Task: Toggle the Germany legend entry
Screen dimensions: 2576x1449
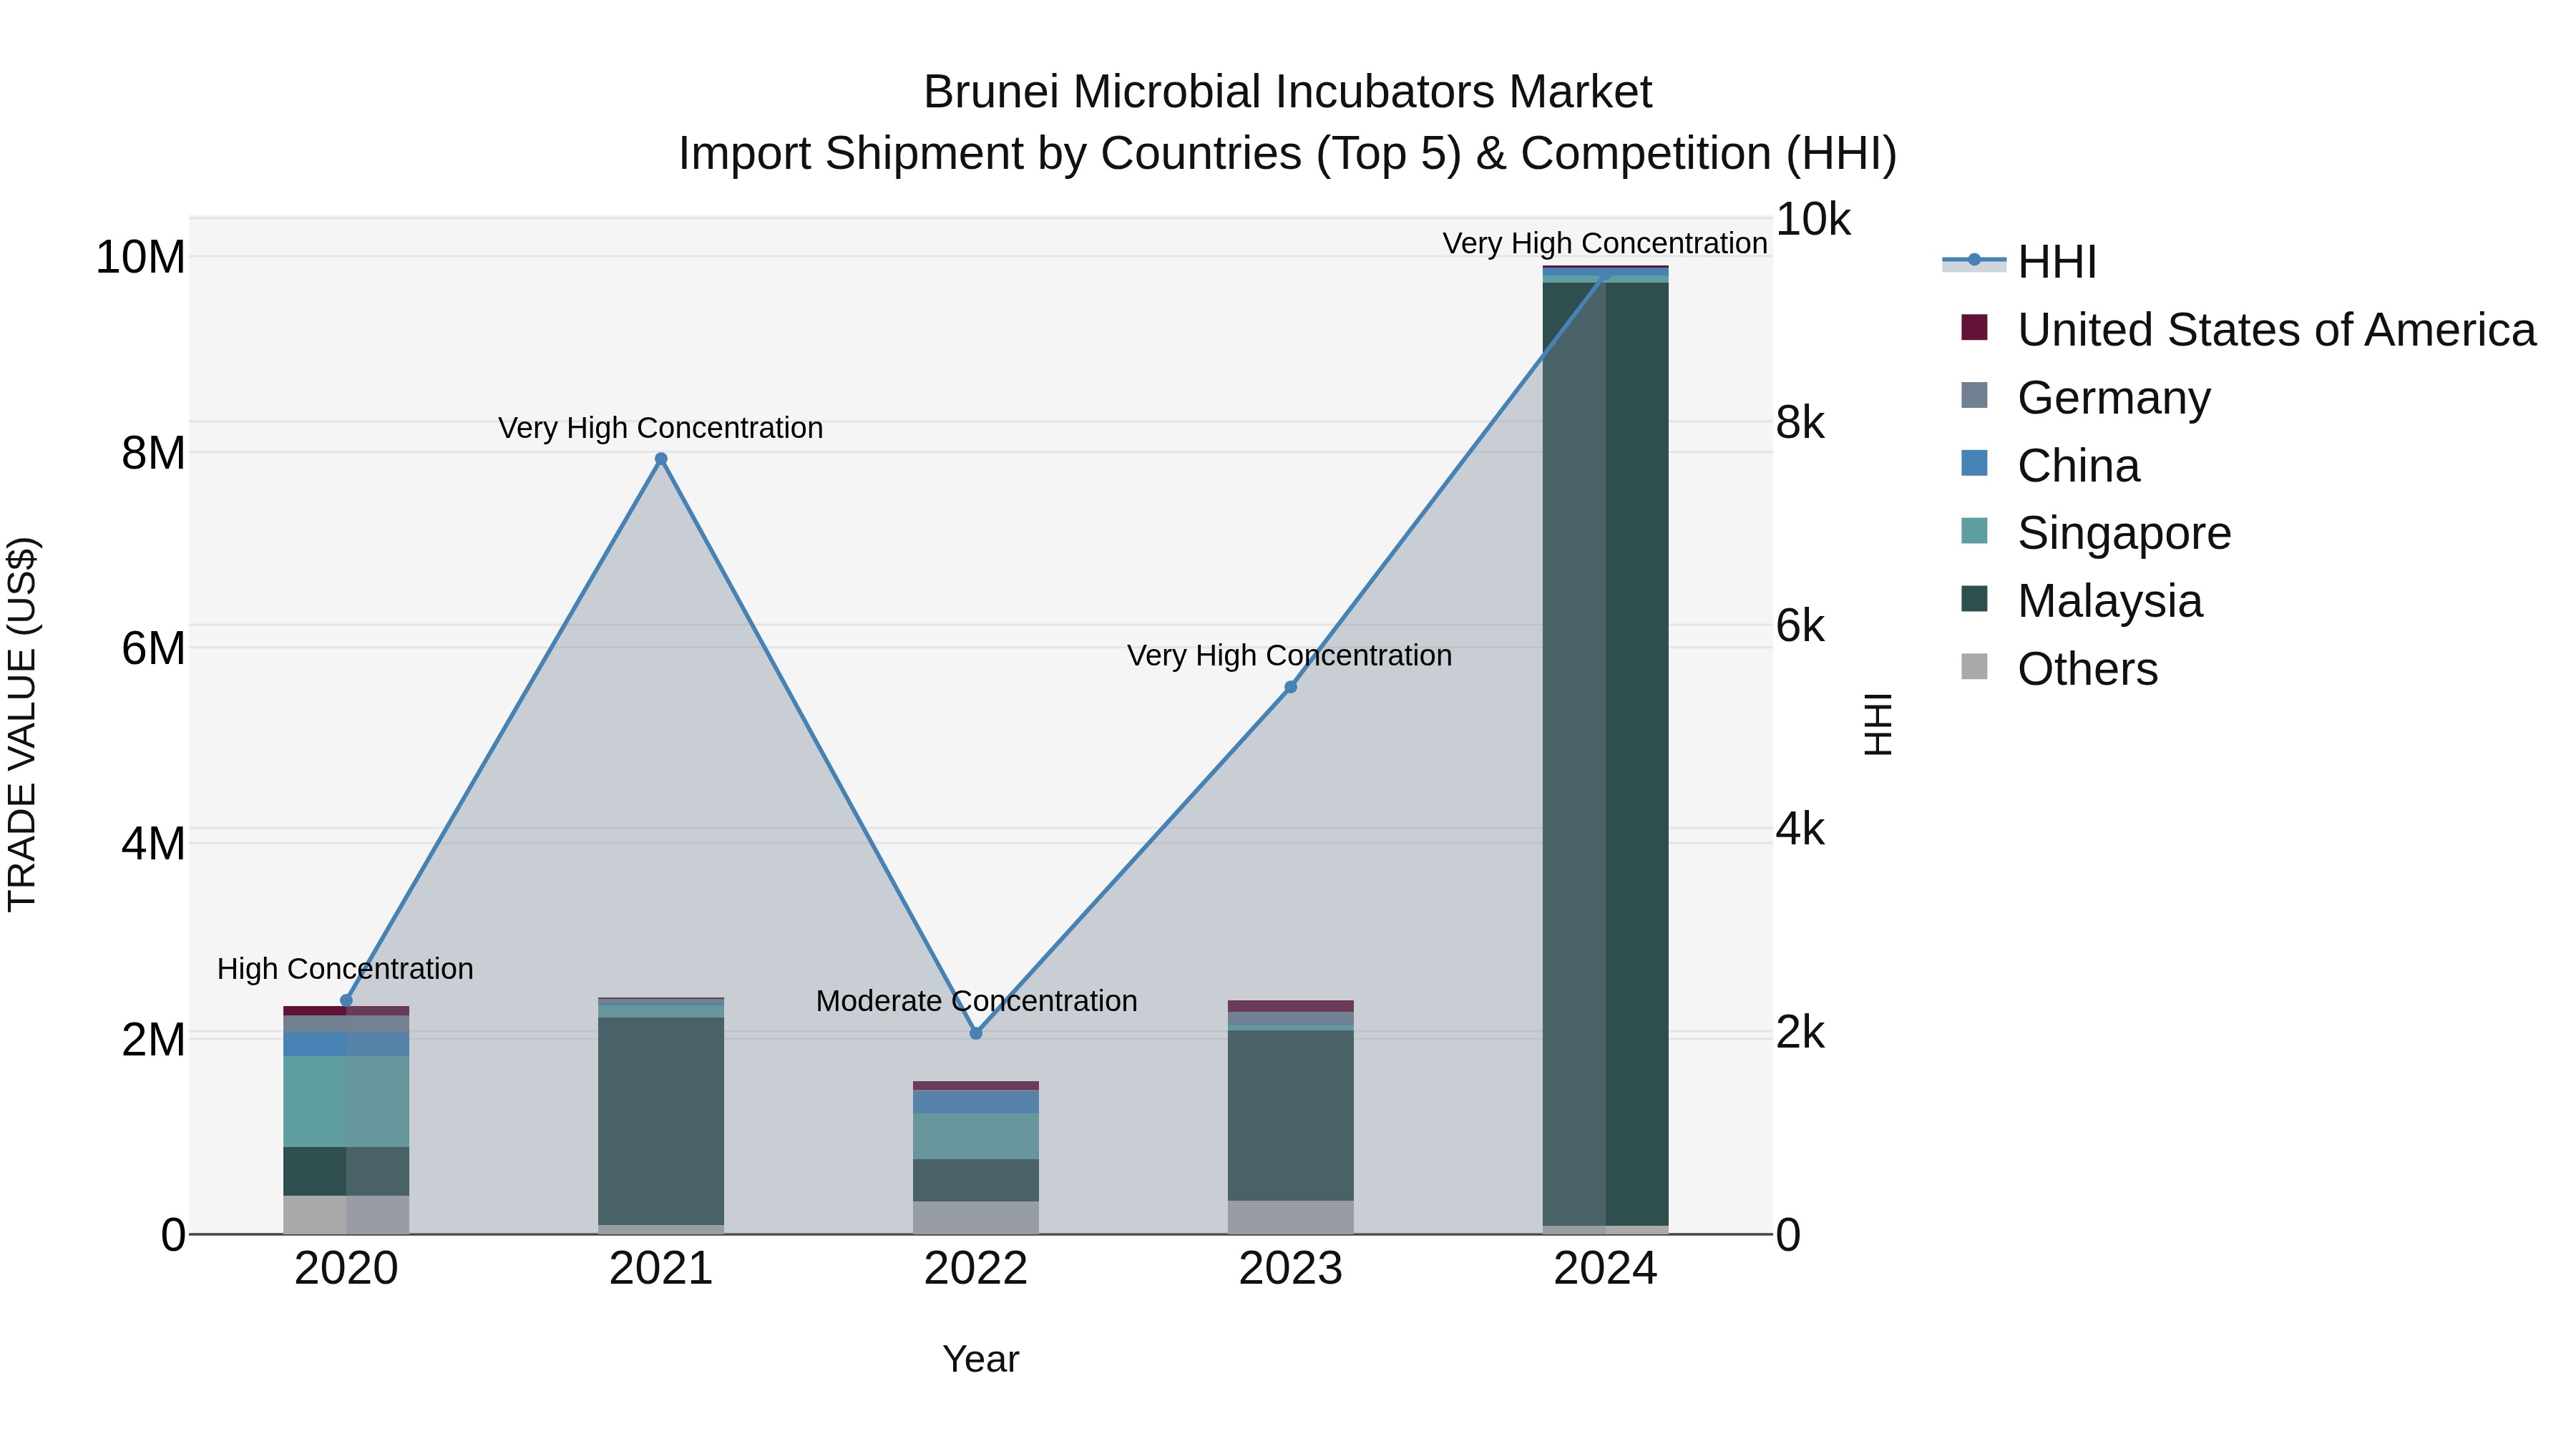Action: [2085, 398]
